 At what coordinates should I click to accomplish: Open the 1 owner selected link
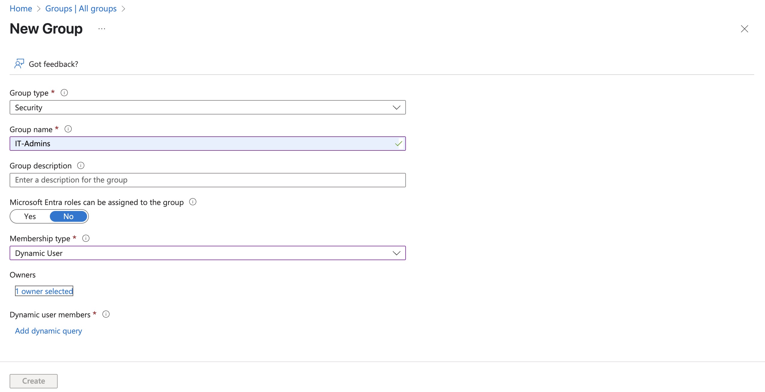tap(44, 291)
